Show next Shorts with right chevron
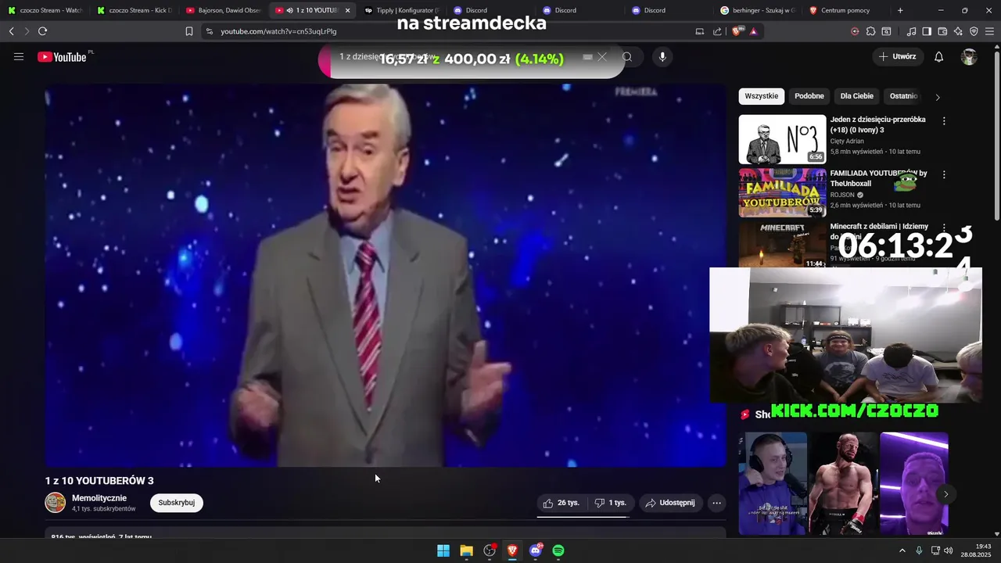The width and height of the screenshot is (1001, 563). (945, 494)
